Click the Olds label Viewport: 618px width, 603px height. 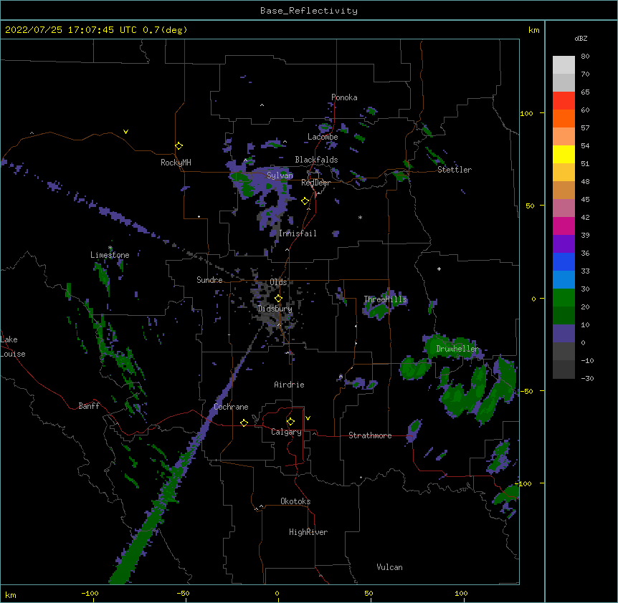click(x=278, y=282)
